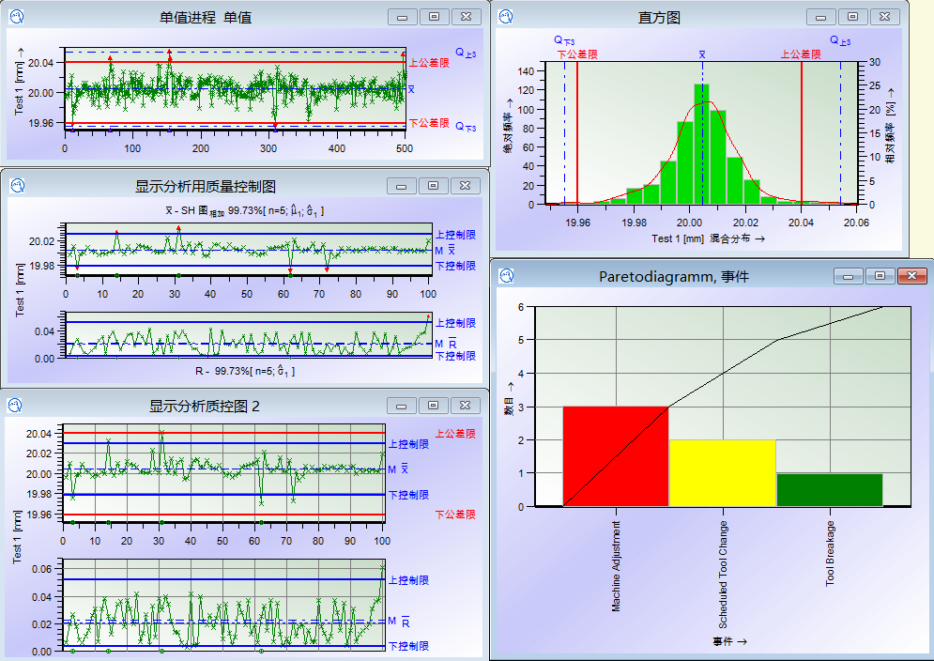This screenshot has height=661, width=934.
Task: Maximize the 直方图 histogram window
Action: (x=852, y=16)
